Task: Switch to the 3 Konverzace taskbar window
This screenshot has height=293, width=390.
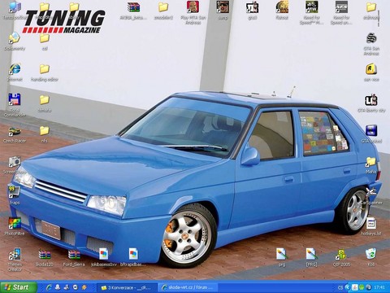Action: point(128,287)
